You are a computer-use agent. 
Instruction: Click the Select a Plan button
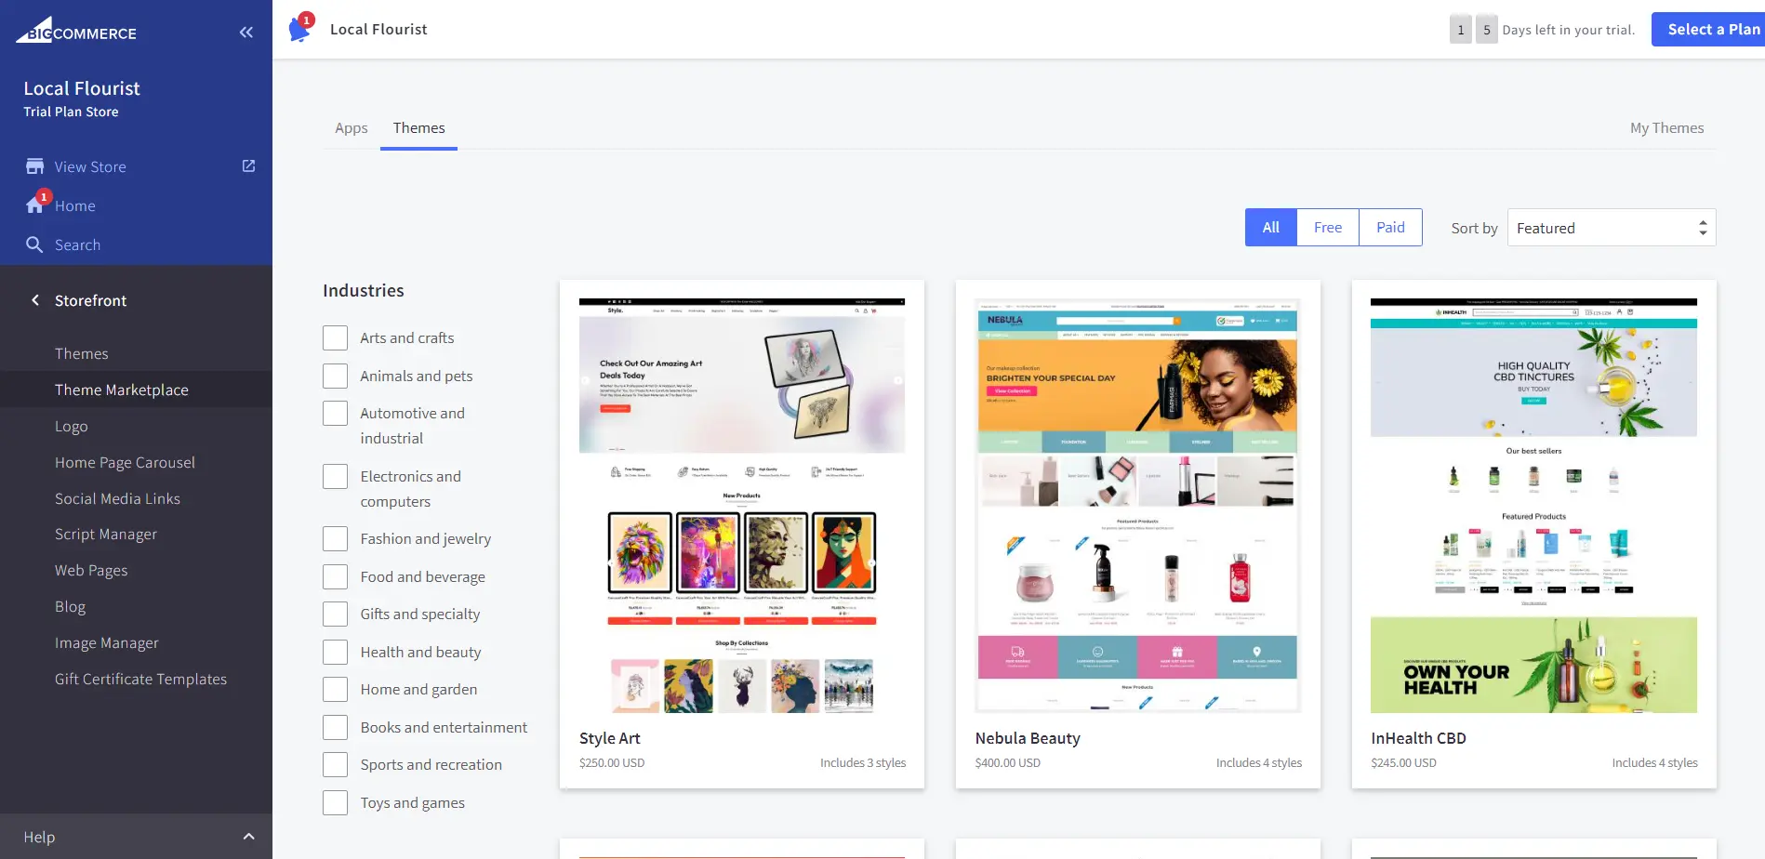coord(1708,30)
